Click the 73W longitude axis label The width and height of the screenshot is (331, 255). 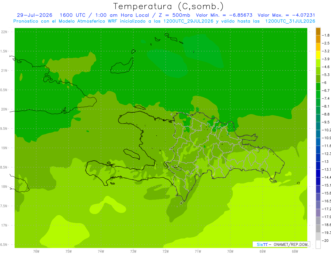point(133,251)
